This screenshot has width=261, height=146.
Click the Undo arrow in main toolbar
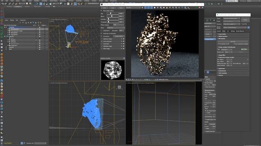tap(3, 4)
